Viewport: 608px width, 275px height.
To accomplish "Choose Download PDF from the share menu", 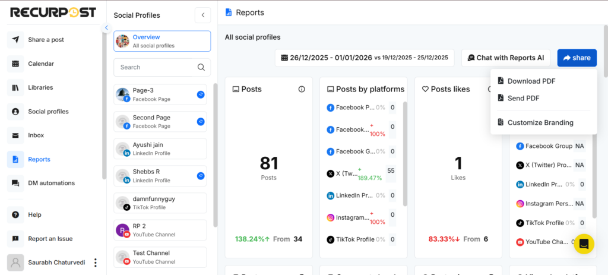I will point(531,81).
